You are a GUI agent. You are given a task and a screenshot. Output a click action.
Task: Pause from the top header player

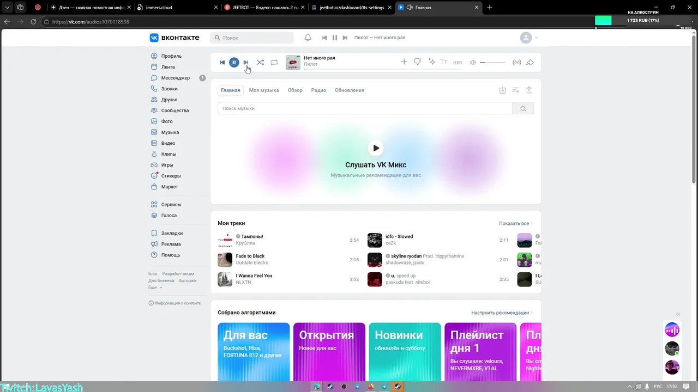(x=335, y=38)
